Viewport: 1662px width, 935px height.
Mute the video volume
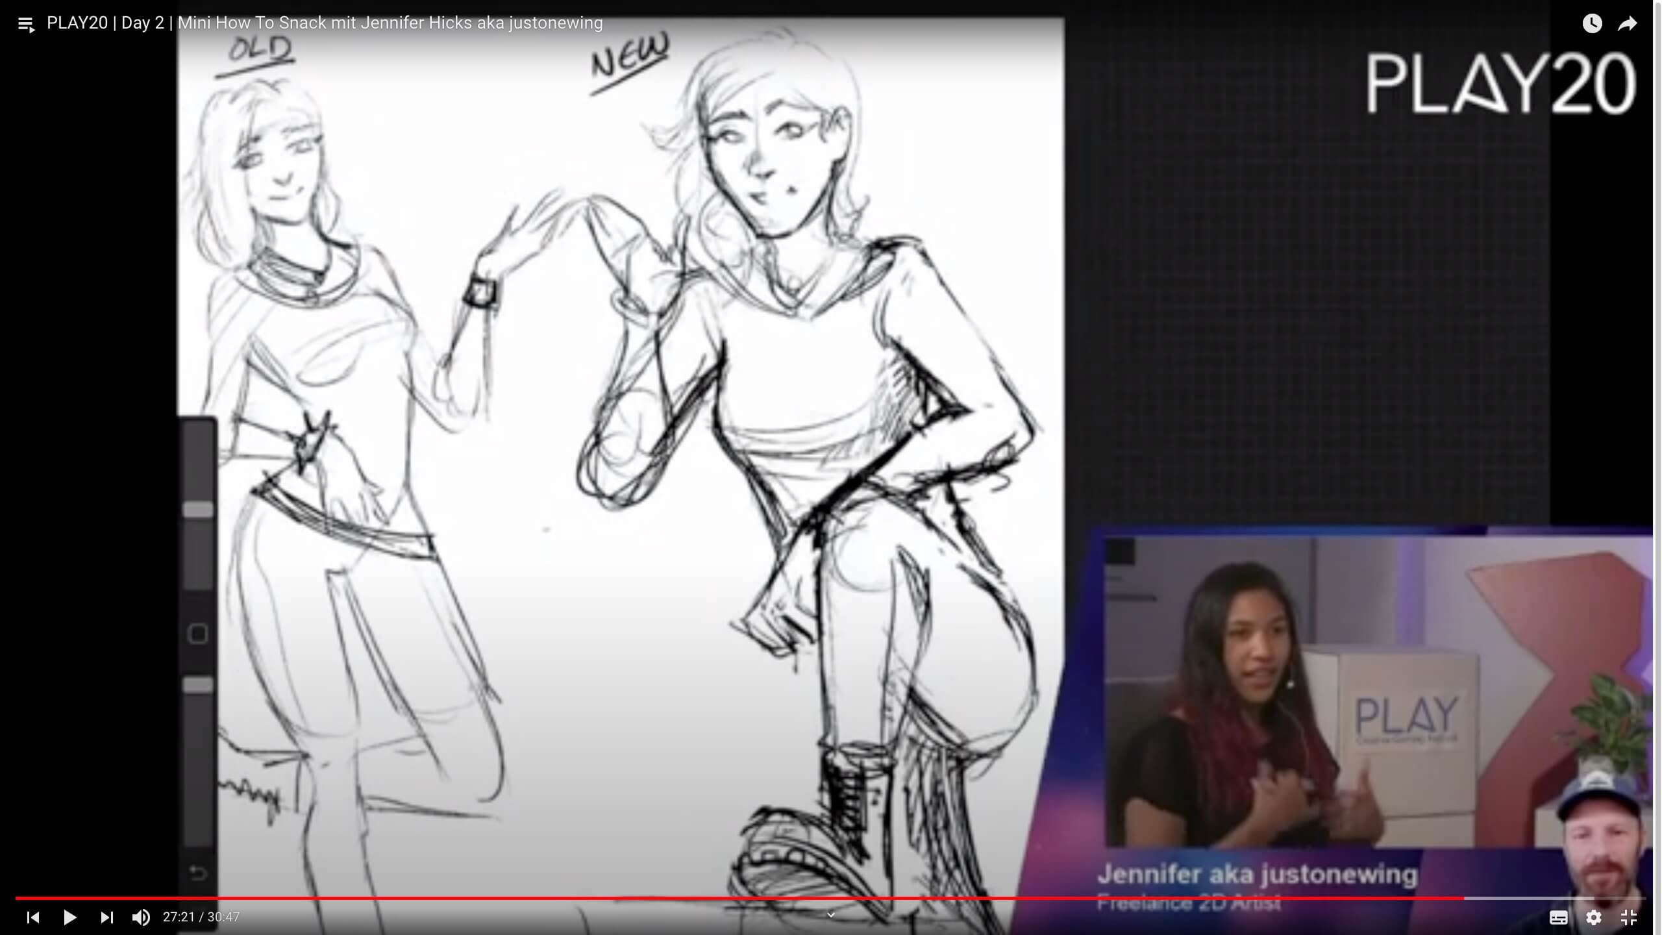(140, 917)
